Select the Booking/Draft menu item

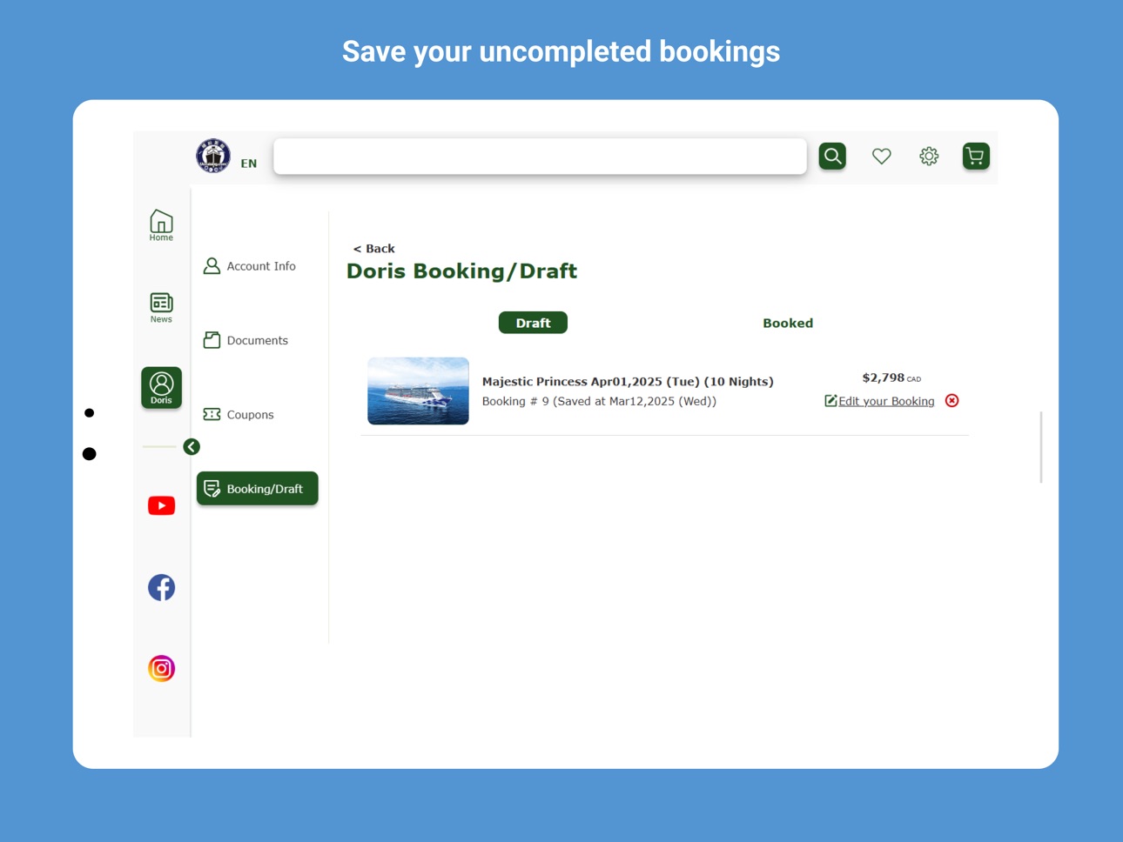pyautogui.click(x=258, y=489)
